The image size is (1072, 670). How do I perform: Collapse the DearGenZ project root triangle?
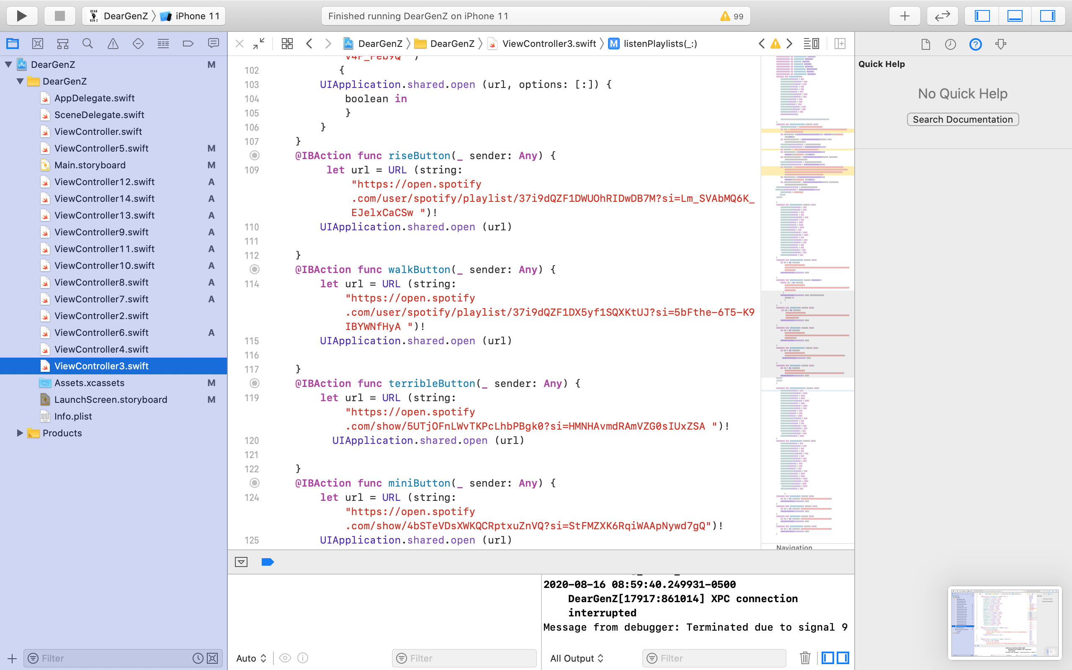8,64
